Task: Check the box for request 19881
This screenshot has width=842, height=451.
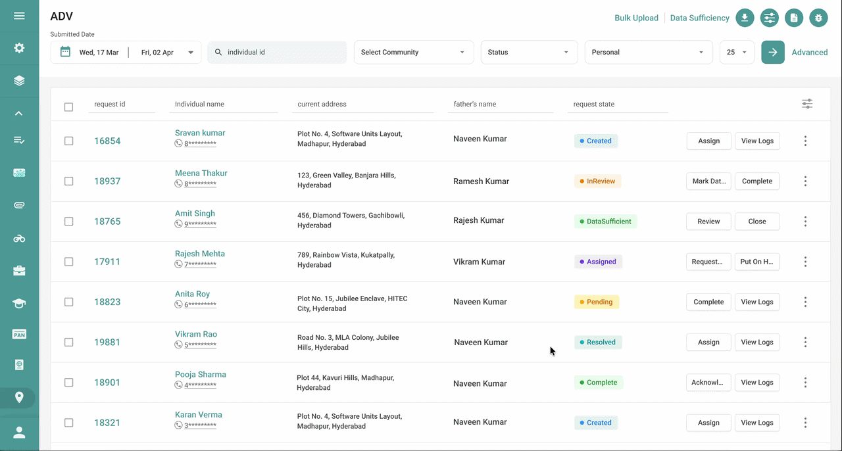Action: [68, 342]
